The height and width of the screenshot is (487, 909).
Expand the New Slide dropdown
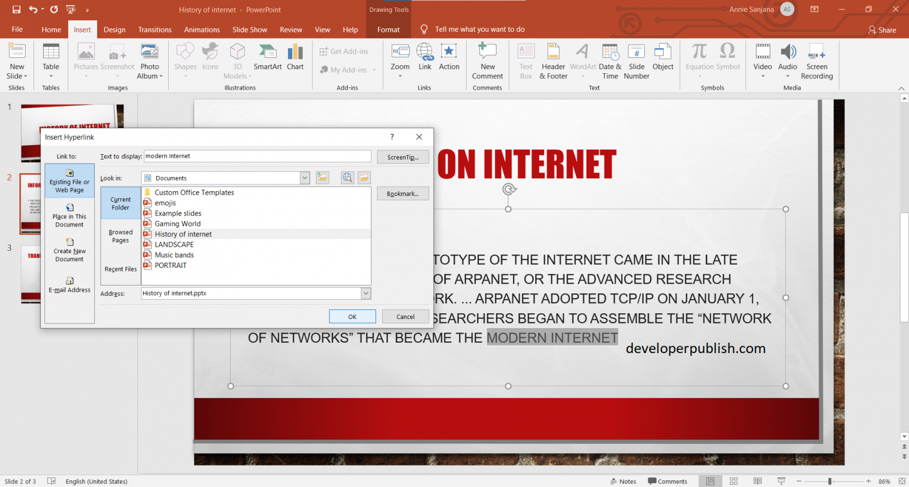(17, 76)
